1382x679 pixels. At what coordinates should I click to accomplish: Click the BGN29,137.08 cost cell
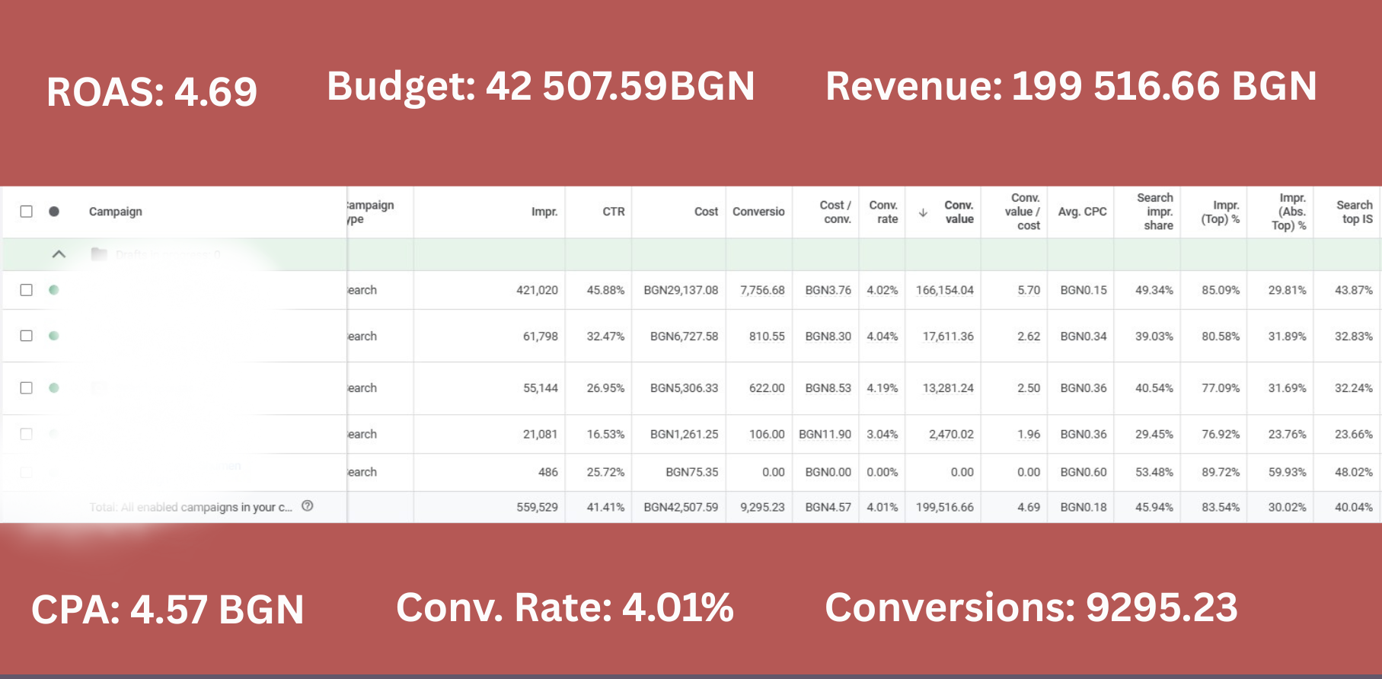681,290
